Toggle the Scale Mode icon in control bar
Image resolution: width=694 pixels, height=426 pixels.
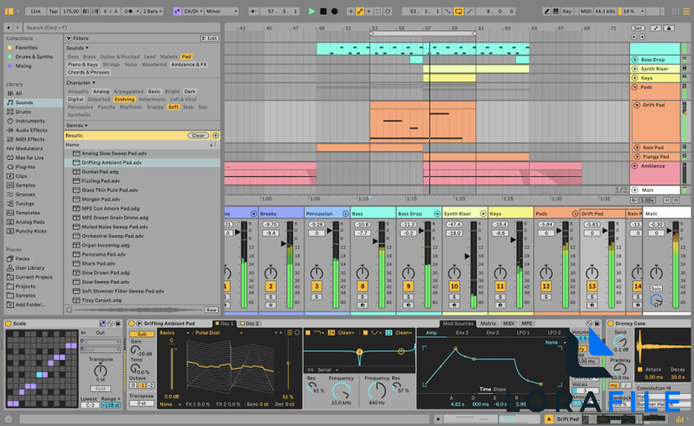177,11
